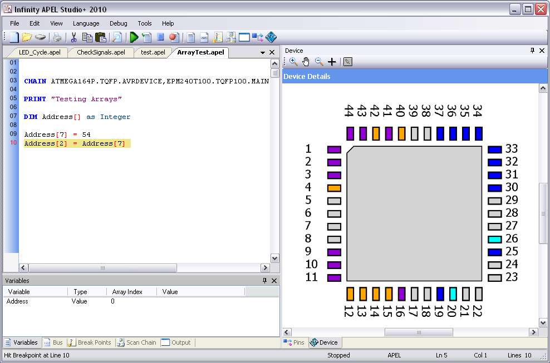Switch to the CheckSignals.apel tab

tap(100, 52)
